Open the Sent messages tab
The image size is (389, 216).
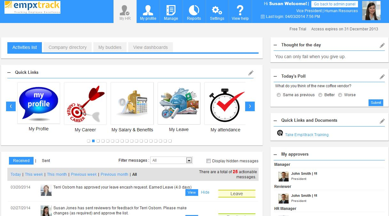coord(46,161)
